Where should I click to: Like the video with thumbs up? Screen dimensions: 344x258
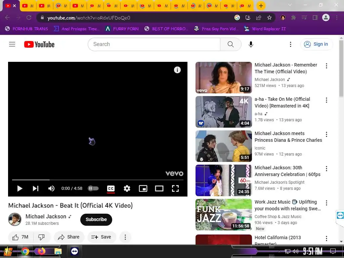click(20, 237)
